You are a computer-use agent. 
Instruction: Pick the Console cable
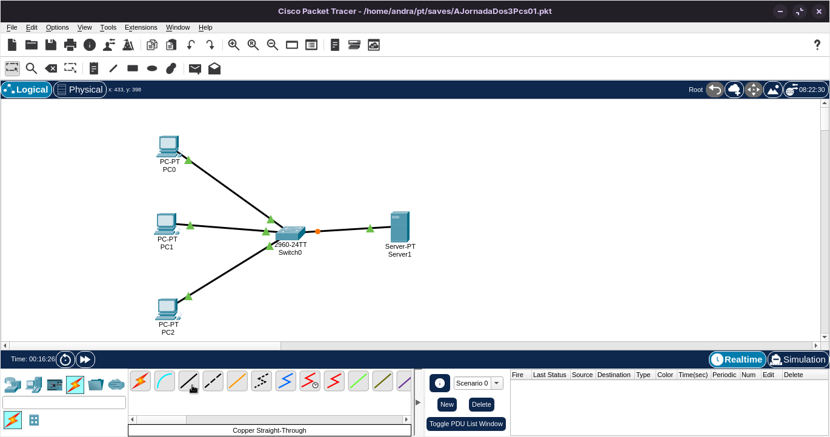[x=165, y=381]
